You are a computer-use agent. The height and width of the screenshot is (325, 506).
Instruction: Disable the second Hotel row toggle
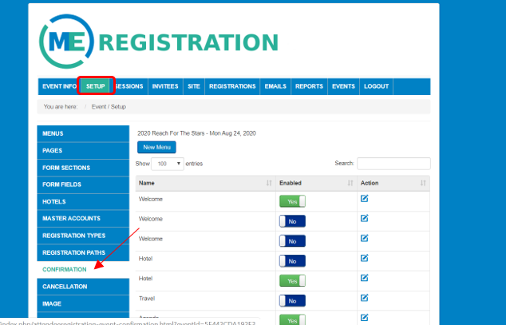pos(292,281)
